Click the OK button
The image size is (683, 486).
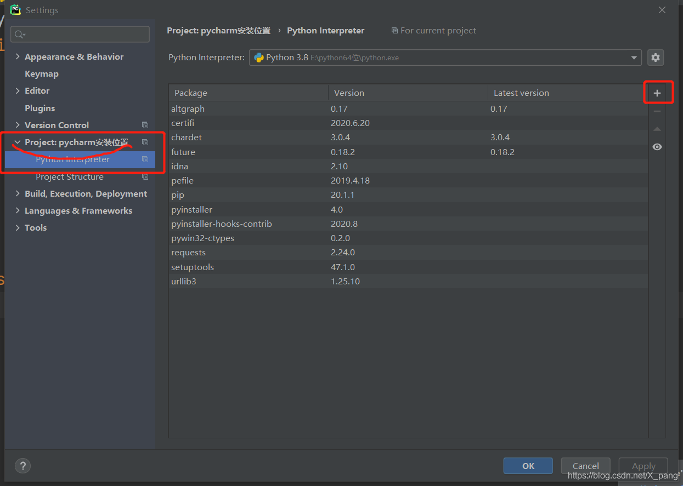(x=528, y=466)
